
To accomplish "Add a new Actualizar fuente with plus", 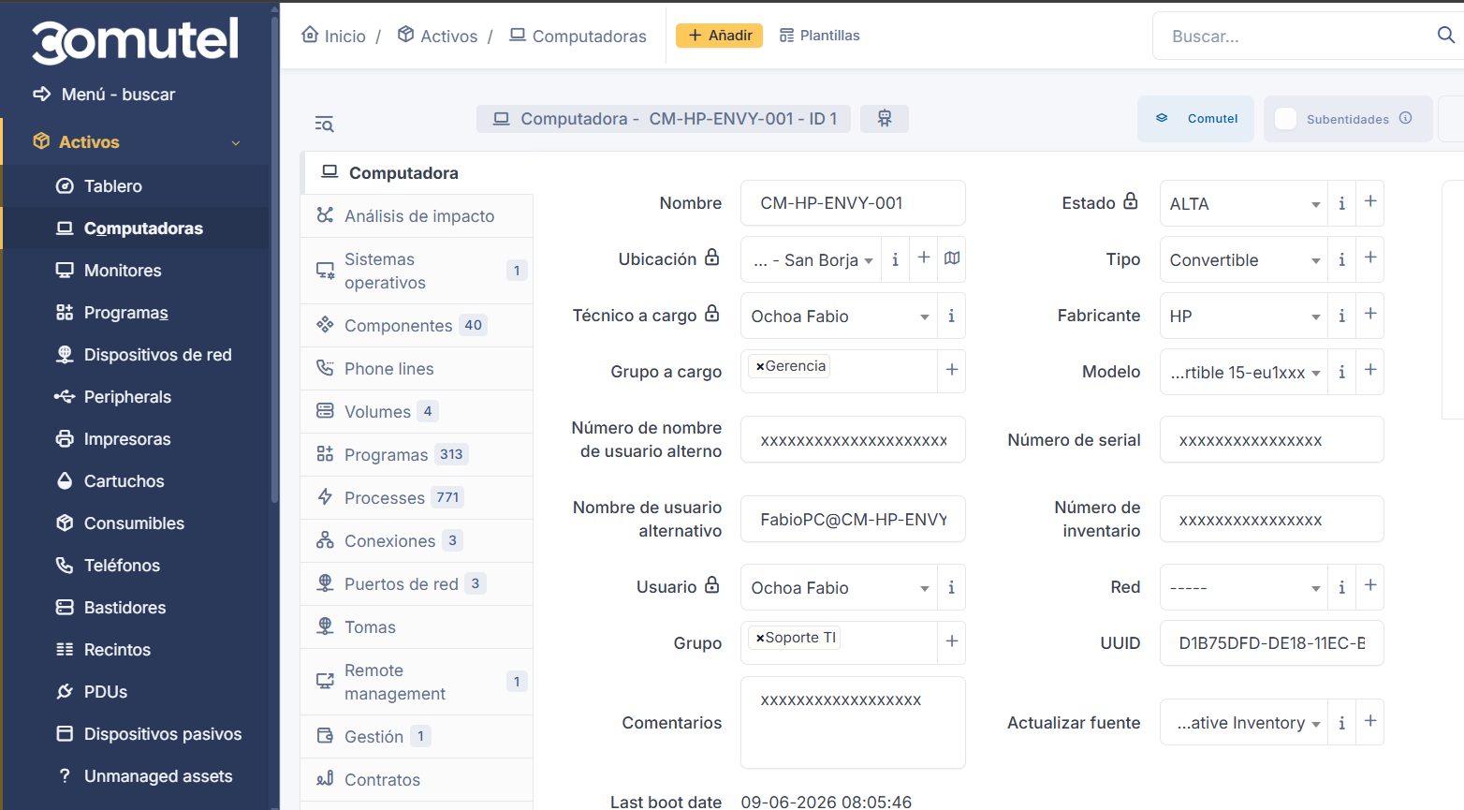I will tap(1370, 721).
